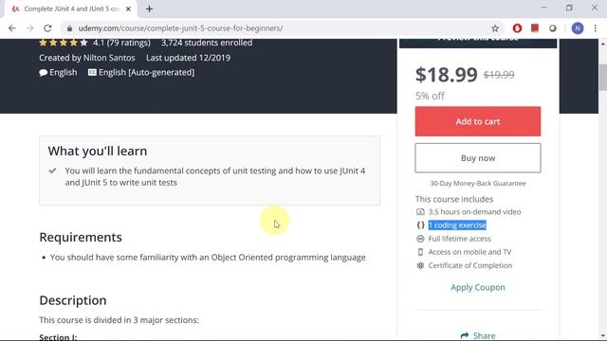The height and width of the screenshot is (341, 607).
Task: Click the coding exercise braces icon
Action: 420,225
